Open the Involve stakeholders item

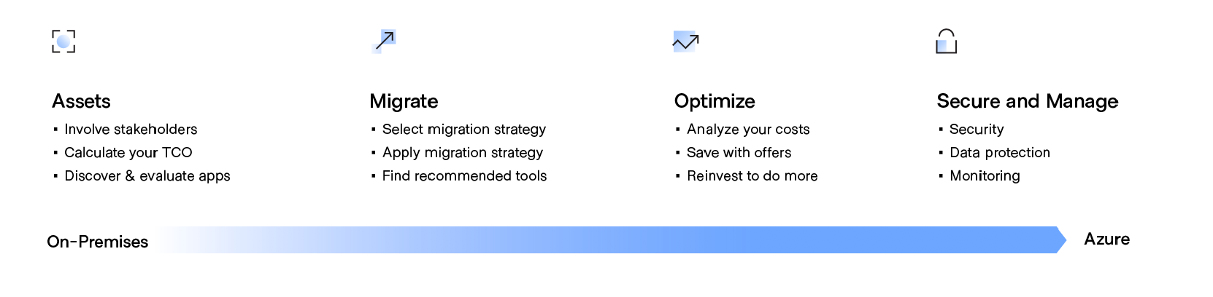pos(131,130)
